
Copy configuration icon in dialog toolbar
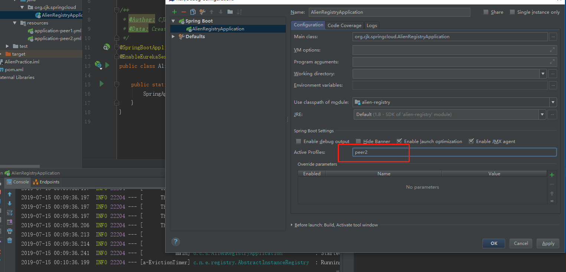coord(193,12)
